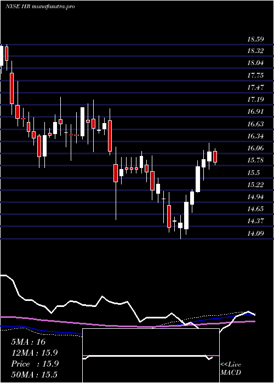Select the 16.34 price axis label

256,136
